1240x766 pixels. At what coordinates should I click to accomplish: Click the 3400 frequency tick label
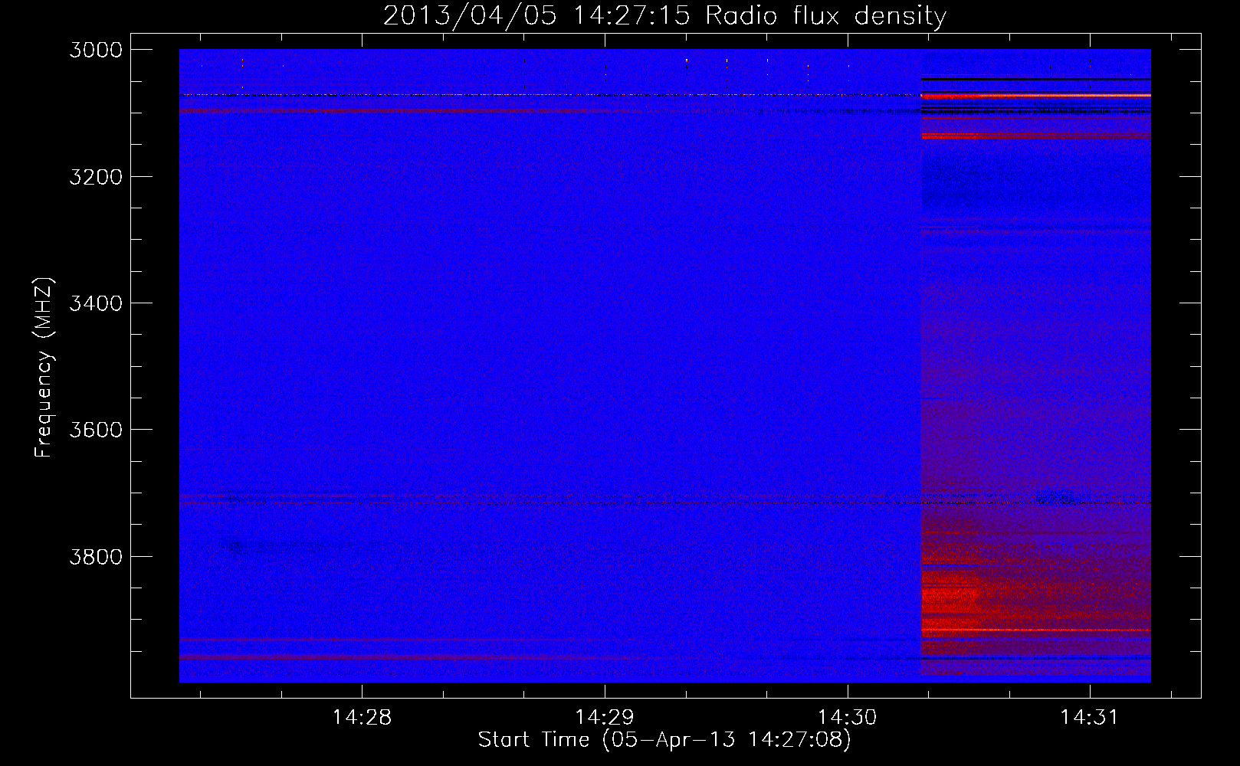point(96,303)
